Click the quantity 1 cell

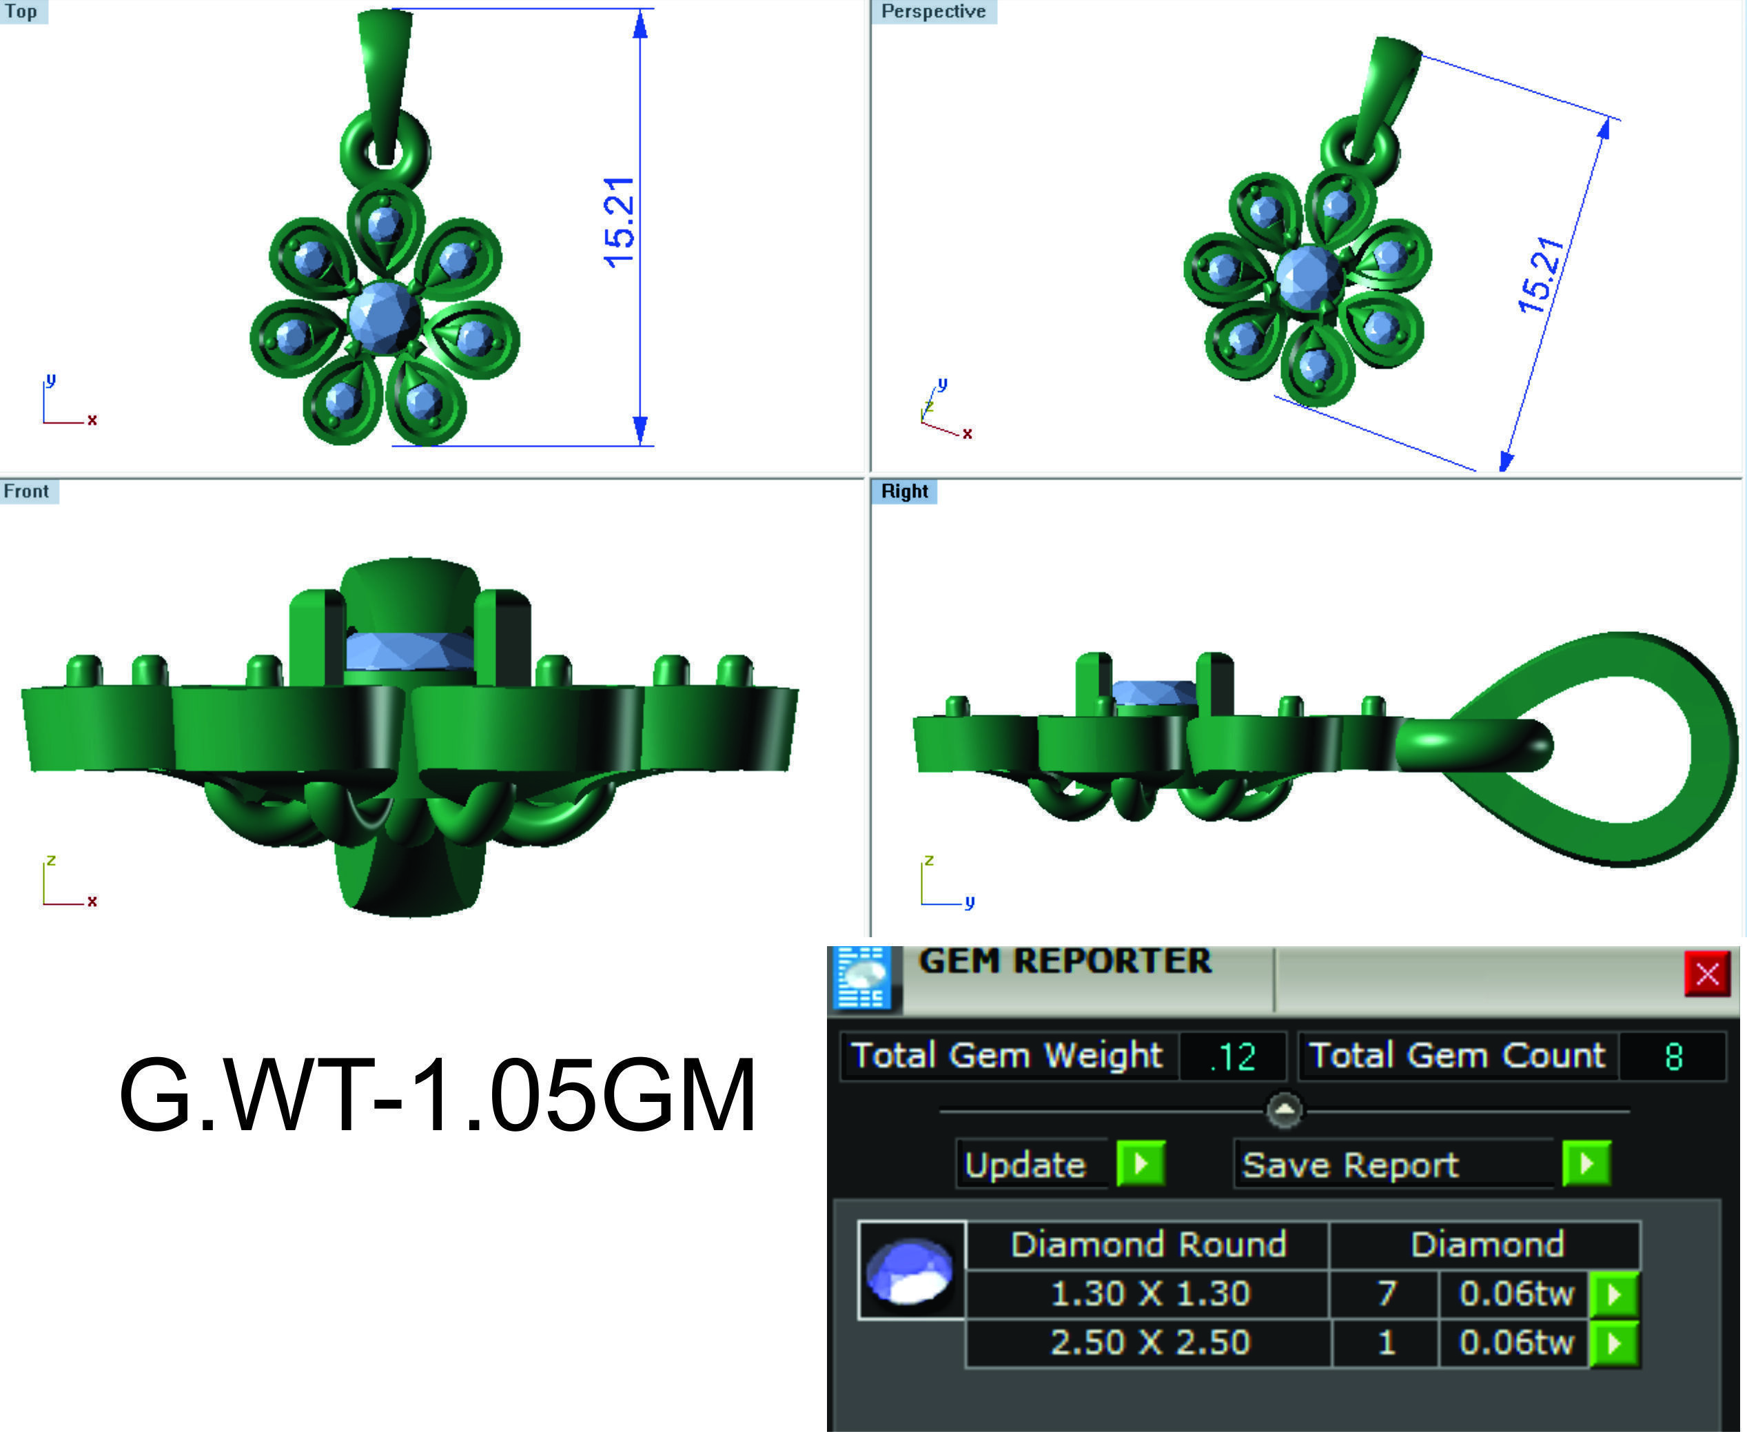tap(1386, 1344)
